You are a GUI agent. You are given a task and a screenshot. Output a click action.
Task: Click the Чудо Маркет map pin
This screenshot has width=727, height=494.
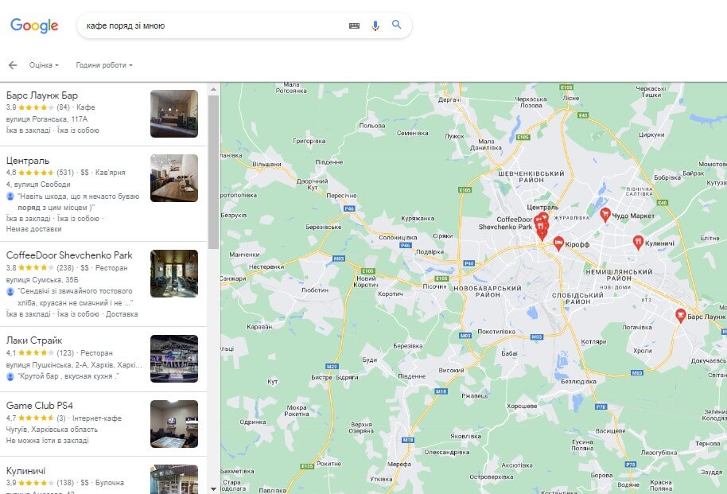[x=605, y=214]
